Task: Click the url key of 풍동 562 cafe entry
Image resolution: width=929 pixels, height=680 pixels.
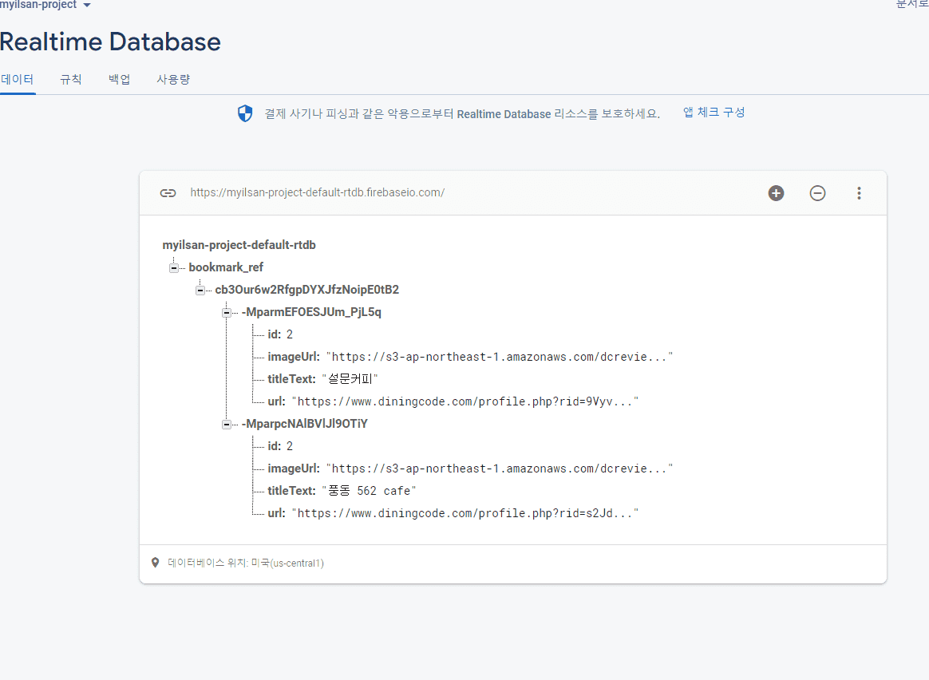Action: 276,513
